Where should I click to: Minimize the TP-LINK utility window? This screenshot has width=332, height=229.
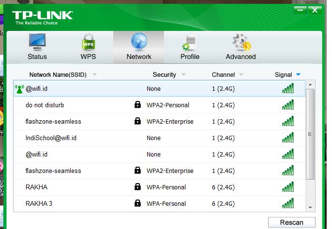300,10
